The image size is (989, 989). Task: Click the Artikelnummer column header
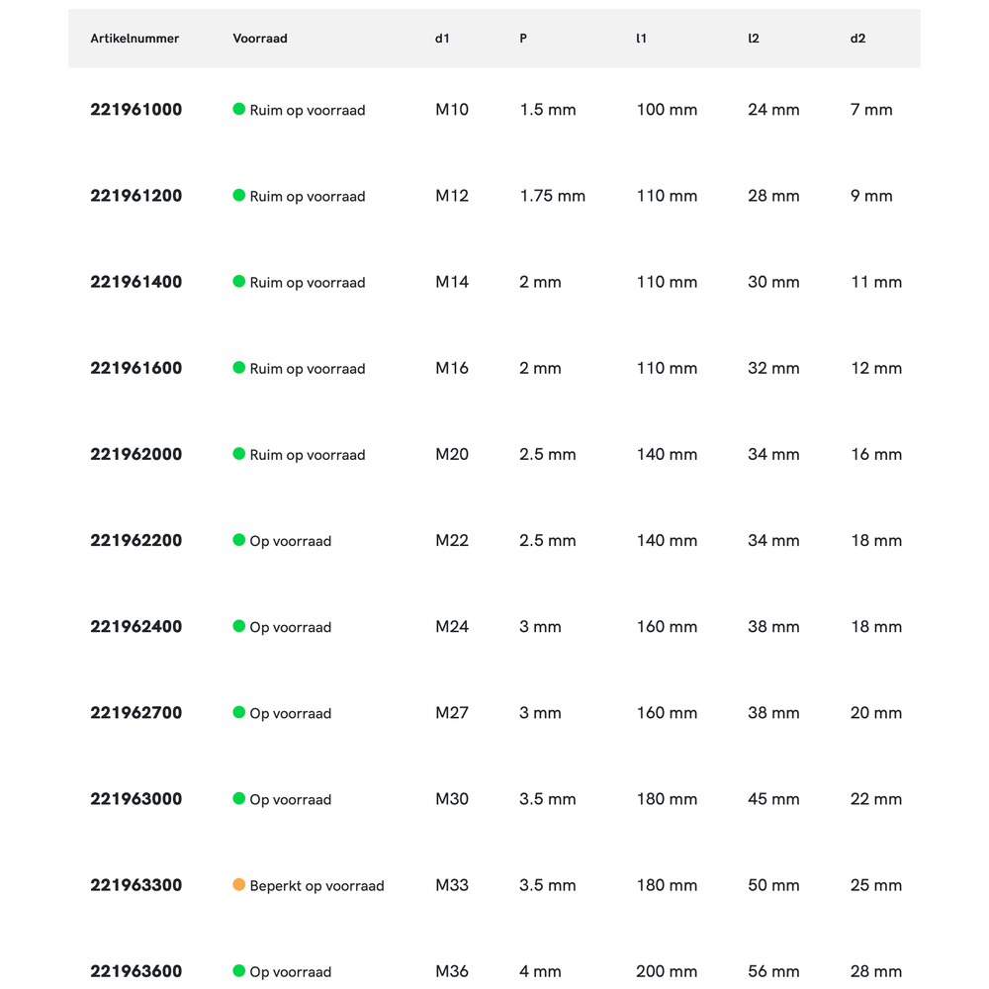click(x=135, y=39)
